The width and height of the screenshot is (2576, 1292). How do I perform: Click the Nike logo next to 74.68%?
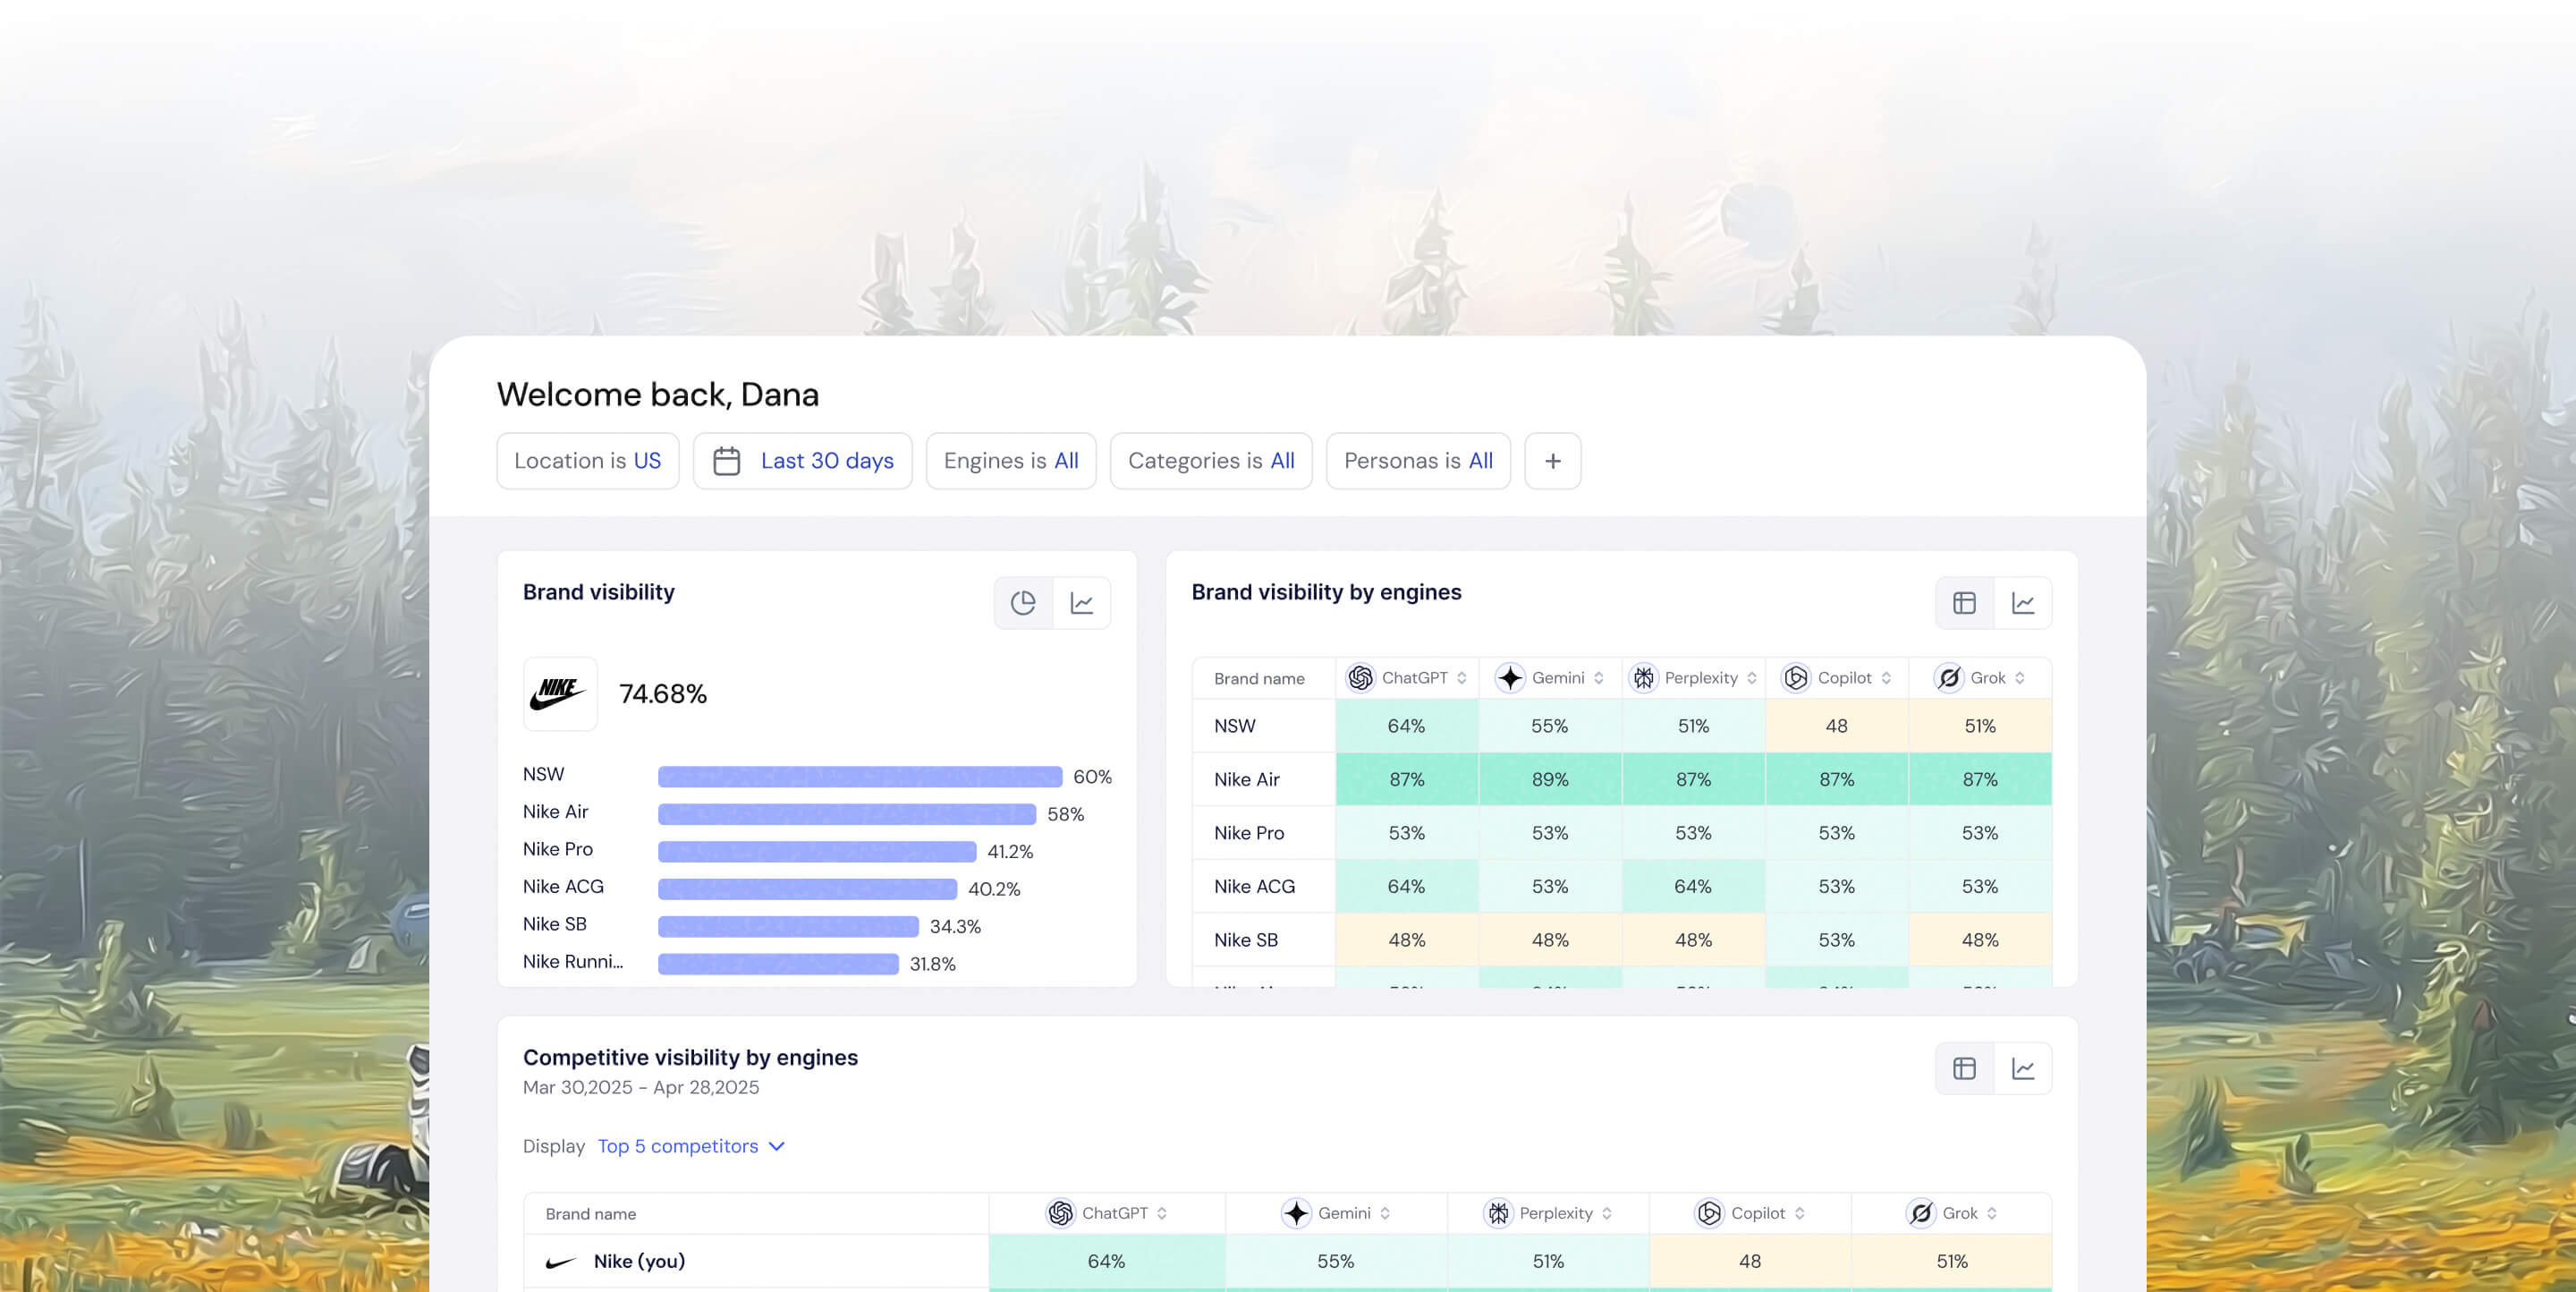coord(560,693)
